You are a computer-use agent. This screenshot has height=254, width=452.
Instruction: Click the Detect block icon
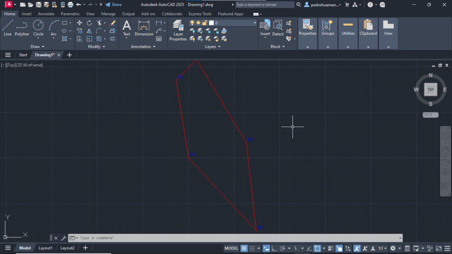(278, 27)
